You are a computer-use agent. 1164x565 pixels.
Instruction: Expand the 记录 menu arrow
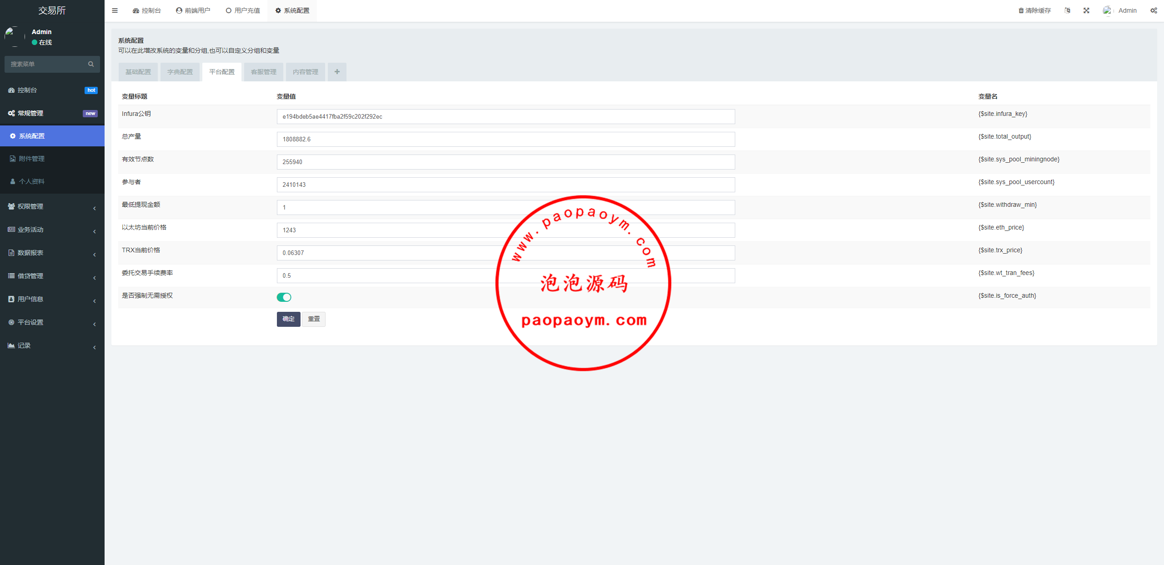point(95,347)
